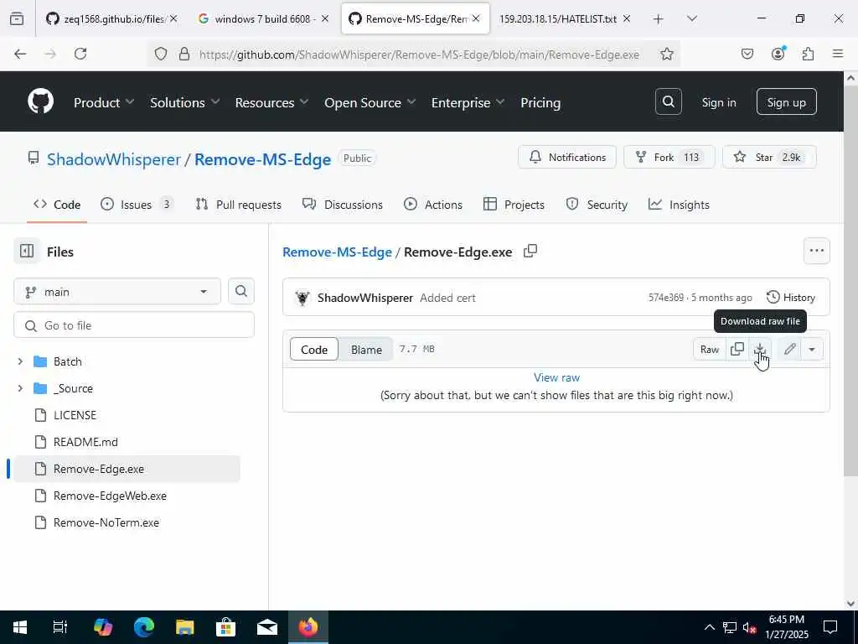Switch to Pull requests tab
858x644 pixels.
pos(239,205)
